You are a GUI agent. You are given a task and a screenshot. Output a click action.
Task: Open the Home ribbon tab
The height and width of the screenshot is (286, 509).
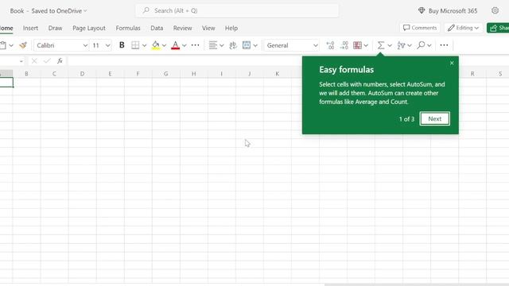[x=6, y=29]
